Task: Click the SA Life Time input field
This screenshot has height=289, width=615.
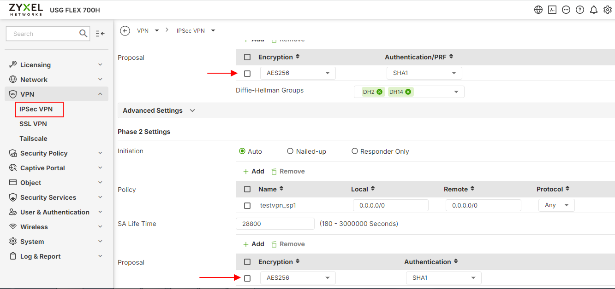Action: click(x=275, y=224)
